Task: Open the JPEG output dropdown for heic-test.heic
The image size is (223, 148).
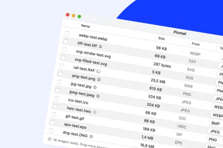Action: pos(215,132)
